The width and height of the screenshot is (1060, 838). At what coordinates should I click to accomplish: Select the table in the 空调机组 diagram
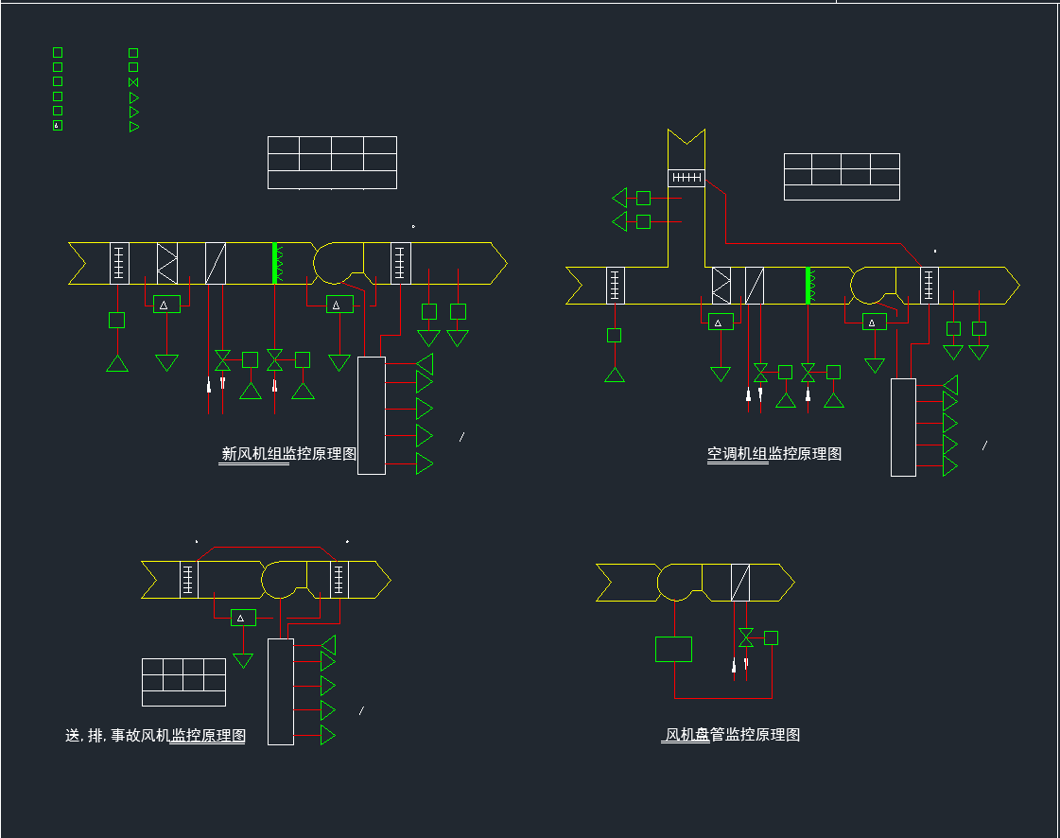pos(842,177)
